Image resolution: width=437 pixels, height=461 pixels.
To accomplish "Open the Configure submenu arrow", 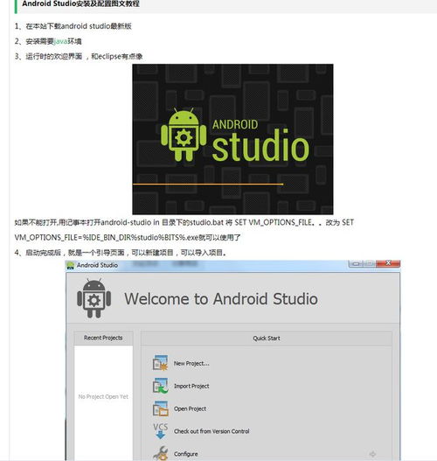I will (372, 454).
